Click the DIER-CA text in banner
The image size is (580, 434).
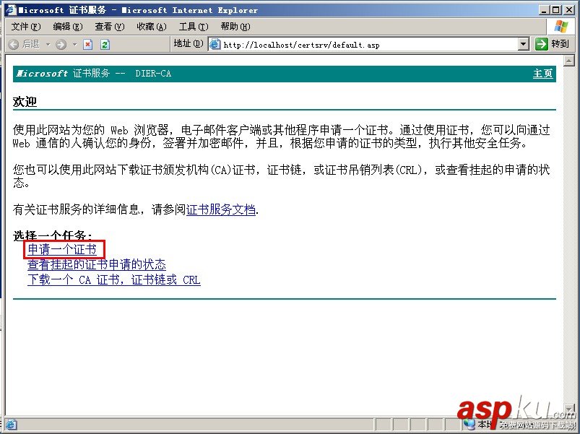tap(153, 74)
